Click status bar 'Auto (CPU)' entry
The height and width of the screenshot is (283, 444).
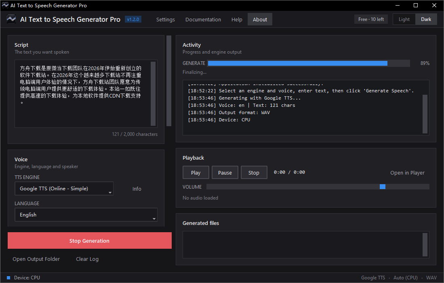tap(406, 278)
